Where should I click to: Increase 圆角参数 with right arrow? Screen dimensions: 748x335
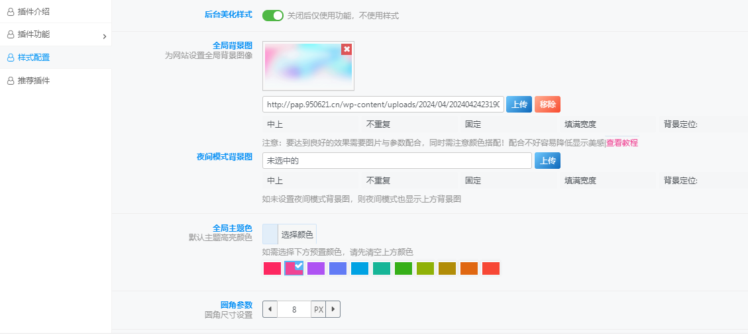[x=333, y=309]
